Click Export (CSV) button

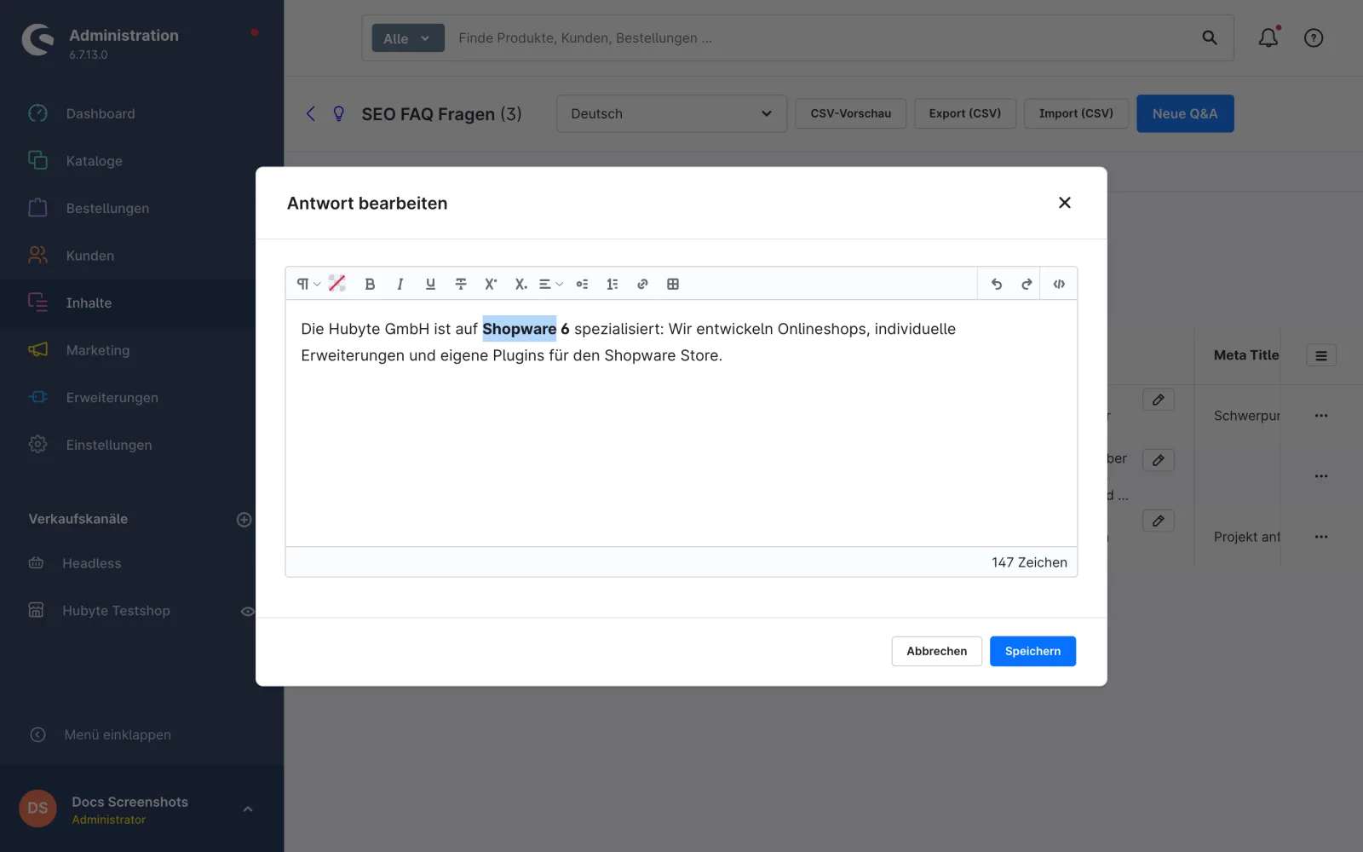(x=964, y=113)
